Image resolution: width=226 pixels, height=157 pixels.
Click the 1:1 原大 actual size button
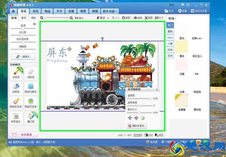79,18
